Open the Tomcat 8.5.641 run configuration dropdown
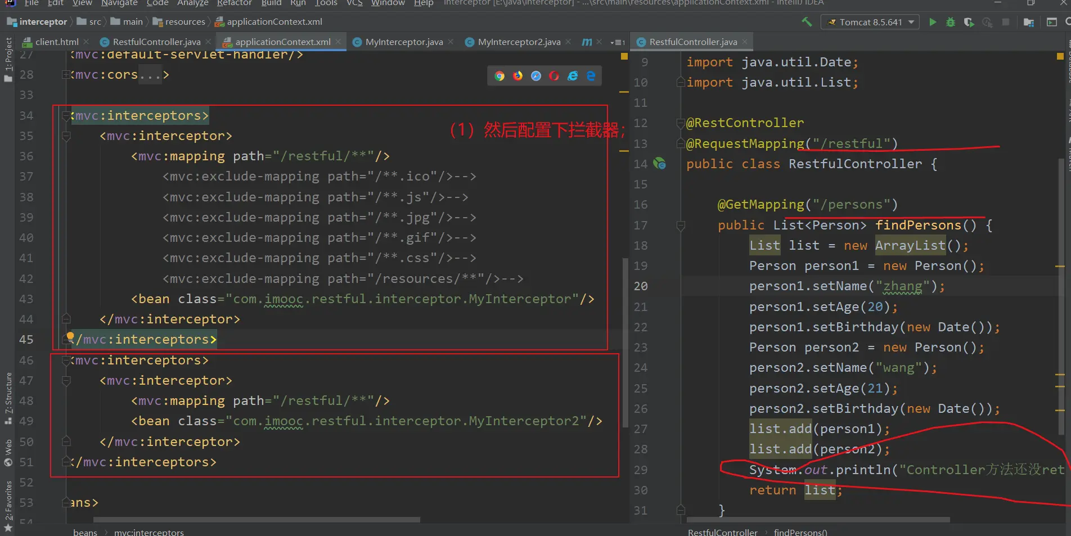The height and width of the screenshot is (536, 1071). tap(871, 22)
